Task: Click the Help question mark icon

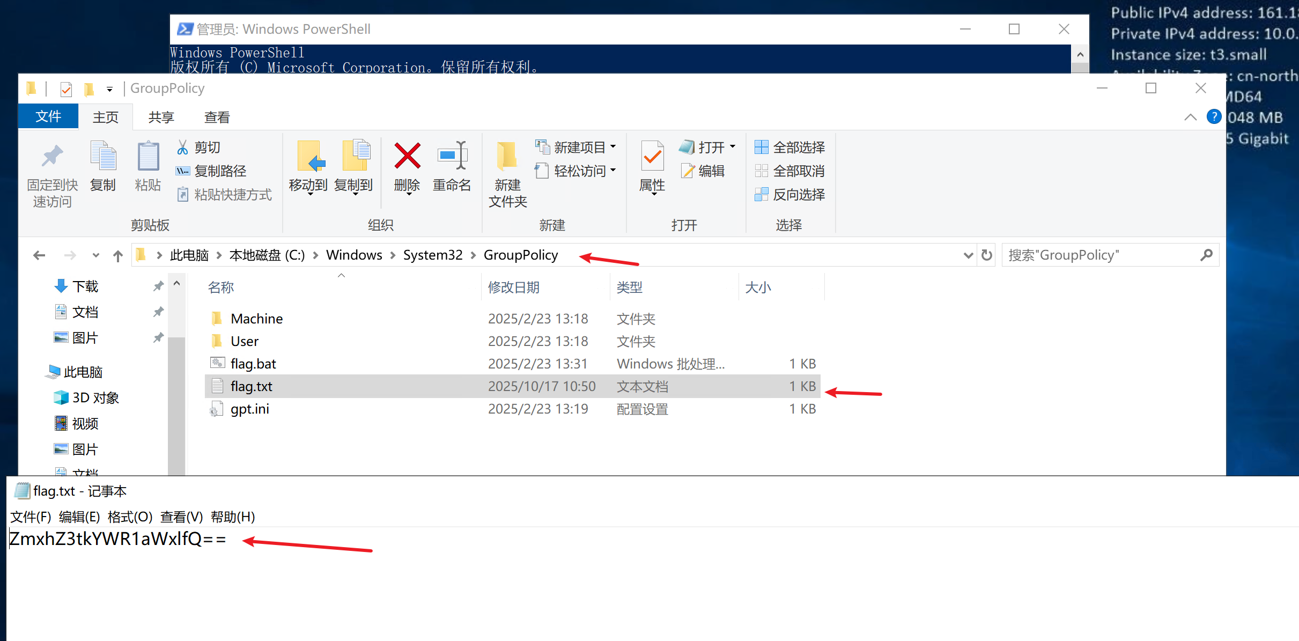Action: coord(1214,117)
